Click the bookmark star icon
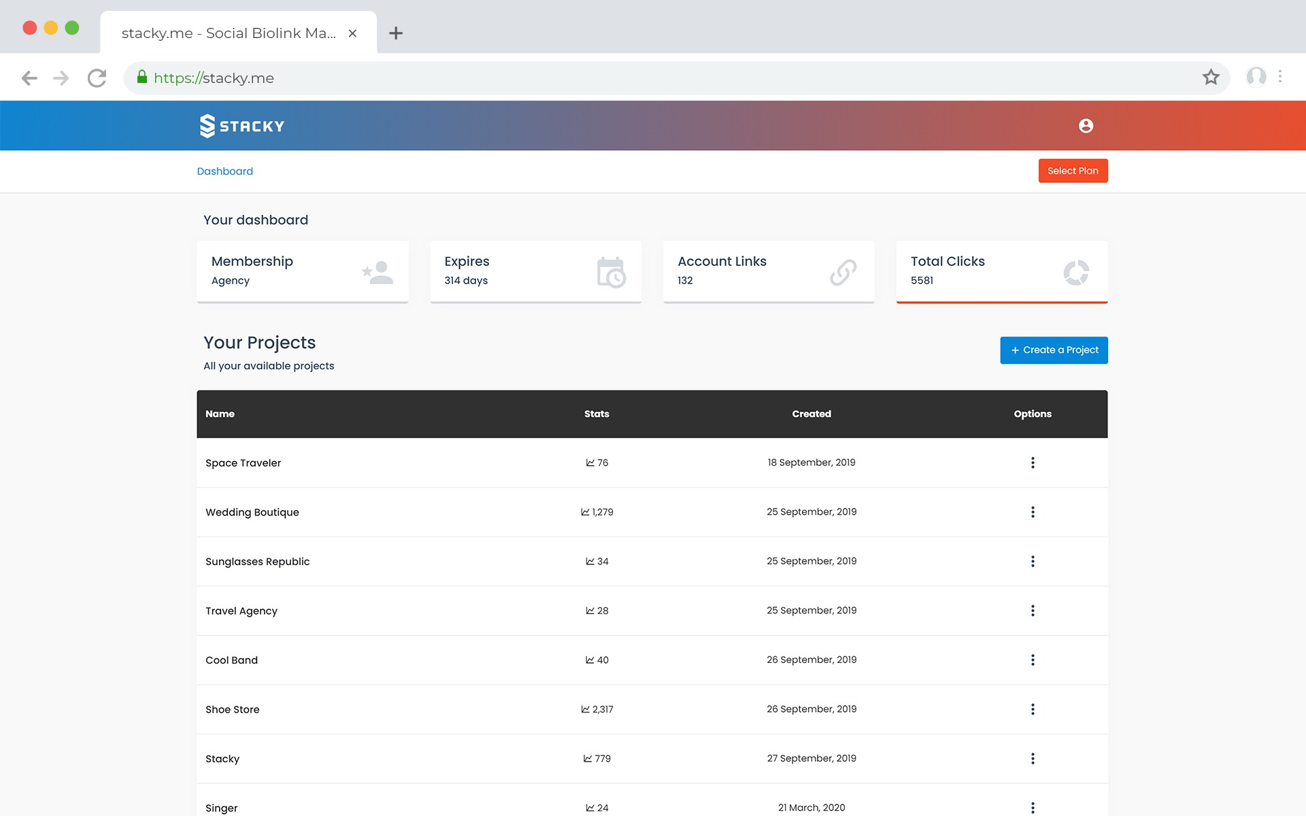Screen dimensions: 1306x816 pos(1211,78)
